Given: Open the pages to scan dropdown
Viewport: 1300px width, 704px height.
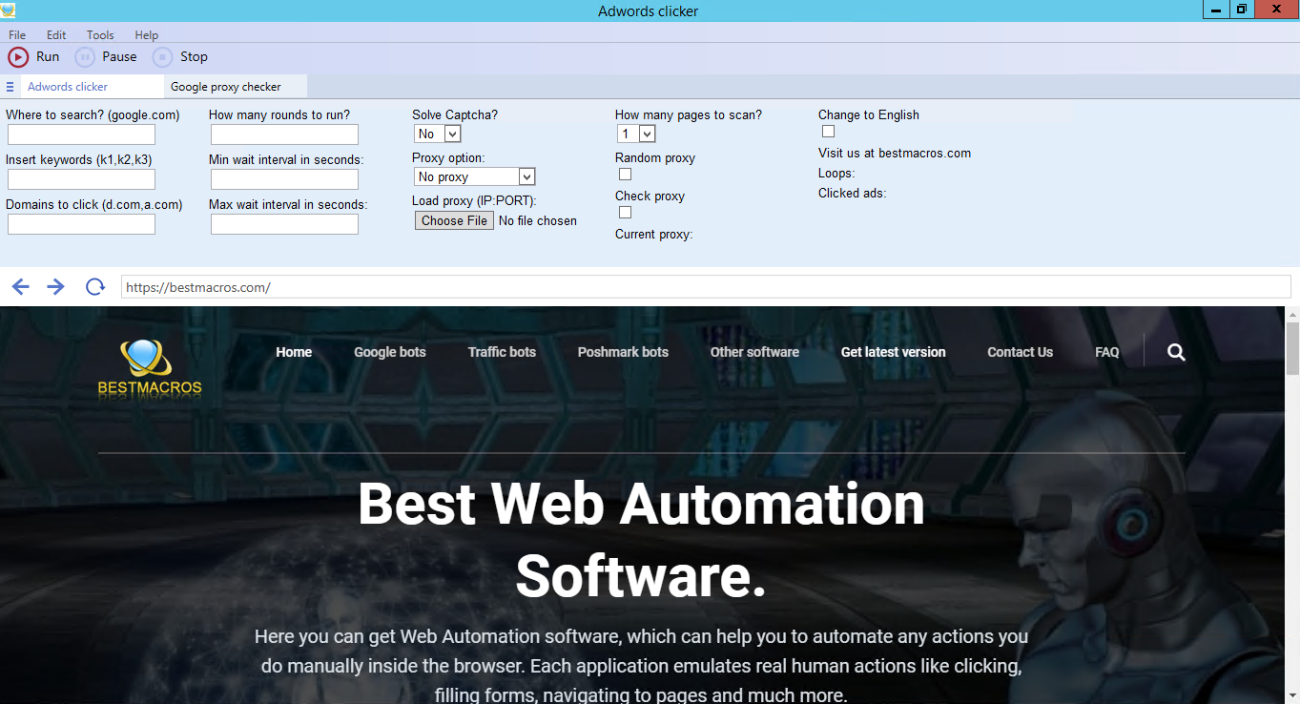Looking at the screenshot, I should [x=636, y=135].
